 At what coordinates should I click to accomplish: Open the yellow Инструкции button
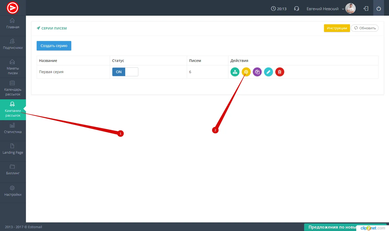click(x=337, y=28)
